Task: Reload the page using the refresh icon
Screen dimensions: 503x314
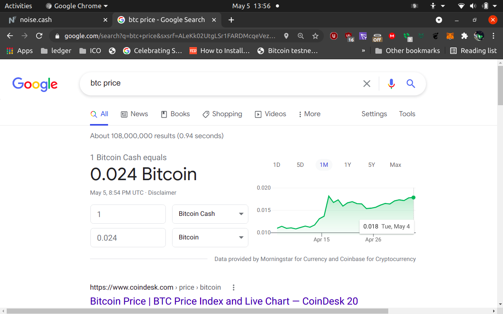Action: click(39, 36)
